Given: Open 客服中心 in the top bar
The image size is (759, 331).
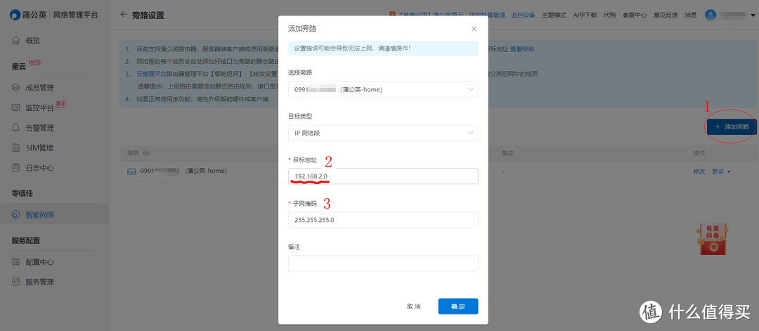Looking at the screenshot, I should click(635, 15).
